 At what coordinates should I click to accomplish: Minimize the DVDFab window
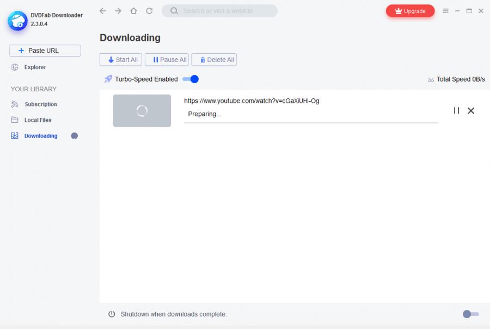457,11
